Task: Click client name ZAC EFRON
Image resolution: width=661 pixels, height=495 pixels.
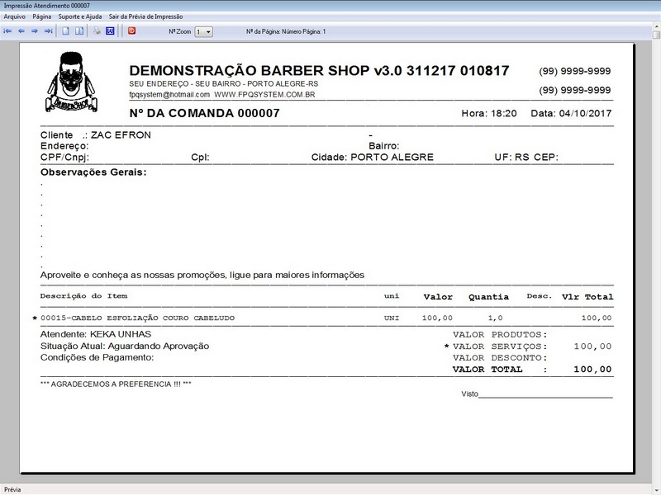Action: (121, 135)
